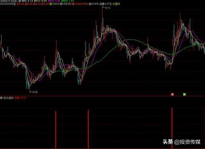Click the 5.00 low price marker
The height and width of the screenshot is (149, 205).
[x=35, y=92]
